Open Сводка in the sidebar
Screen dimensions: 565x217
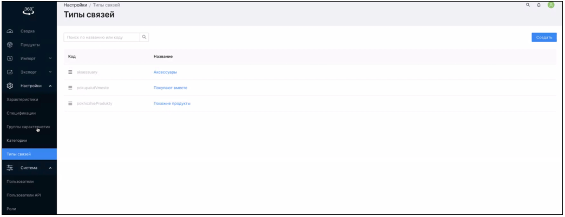click(x=27, y=31)
